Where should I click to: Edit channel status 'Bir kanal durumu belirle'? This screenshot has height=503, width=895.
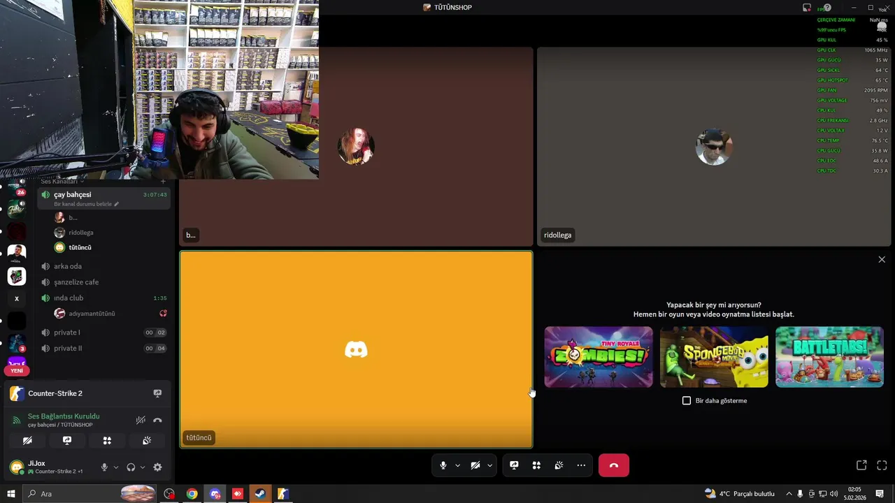[x=87, y=204]
